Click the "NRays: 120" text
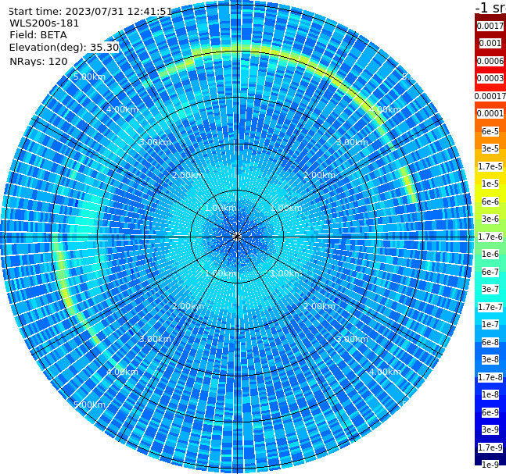The width and height of the screenshot is (506, 474). coord(38,61)
